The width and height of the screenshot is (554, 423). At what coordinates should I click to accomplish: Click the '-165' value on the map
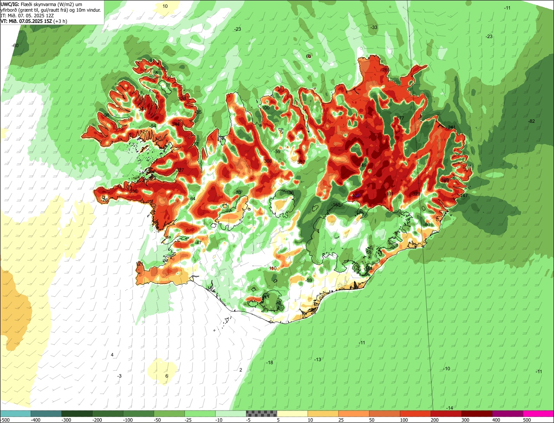pos(336,205)
